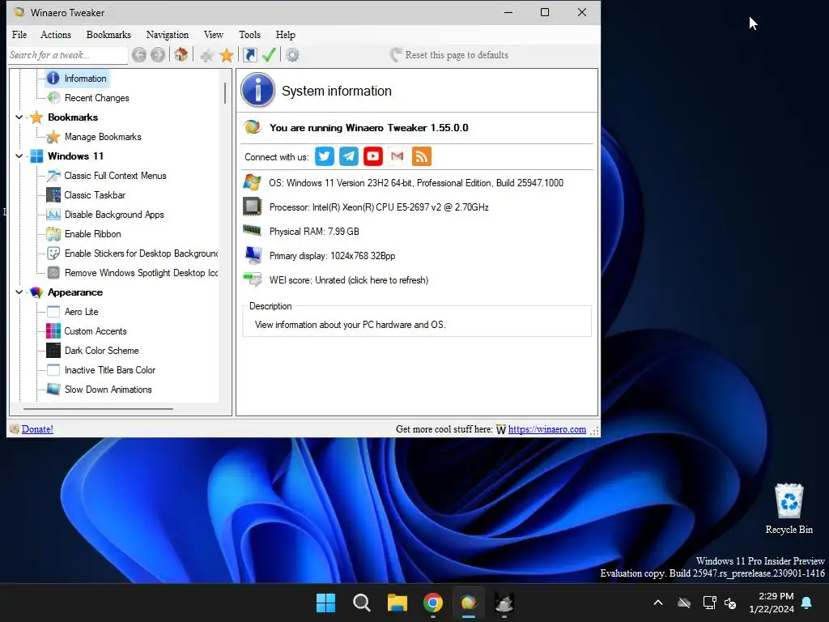The height and width of the screenshot is (622, 829).
Task: Open taskbar Search
Action: click(x=362, y=603)
